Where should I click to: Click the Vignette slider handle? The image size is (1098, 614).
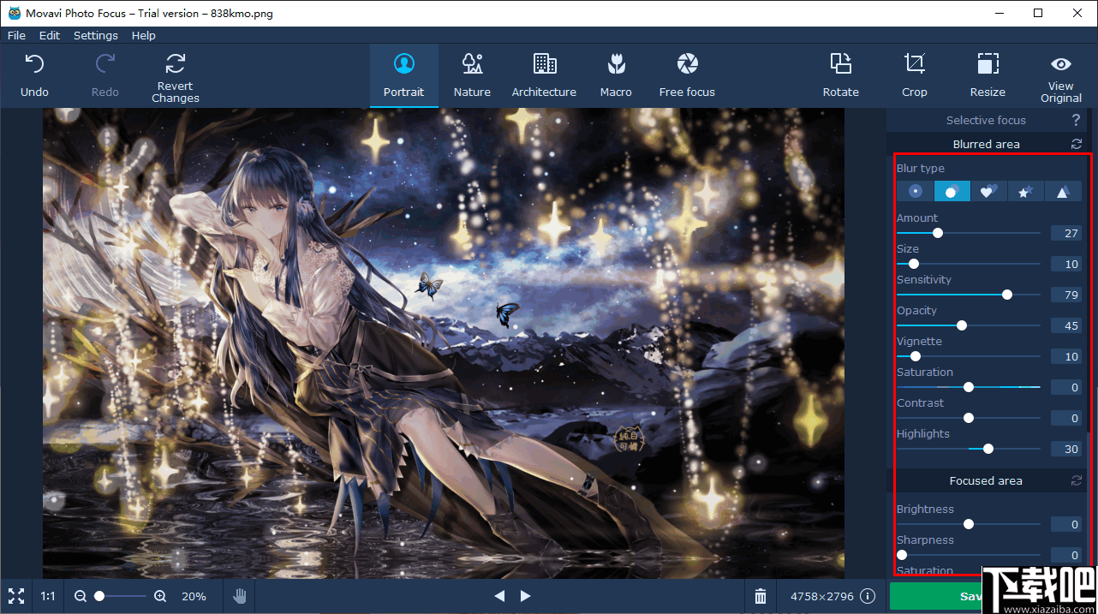click(x=915, y=356)
